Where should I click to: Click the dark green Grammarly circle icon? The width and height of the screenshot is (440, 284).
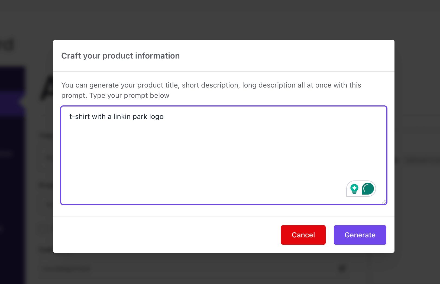(x=368, y=189)
